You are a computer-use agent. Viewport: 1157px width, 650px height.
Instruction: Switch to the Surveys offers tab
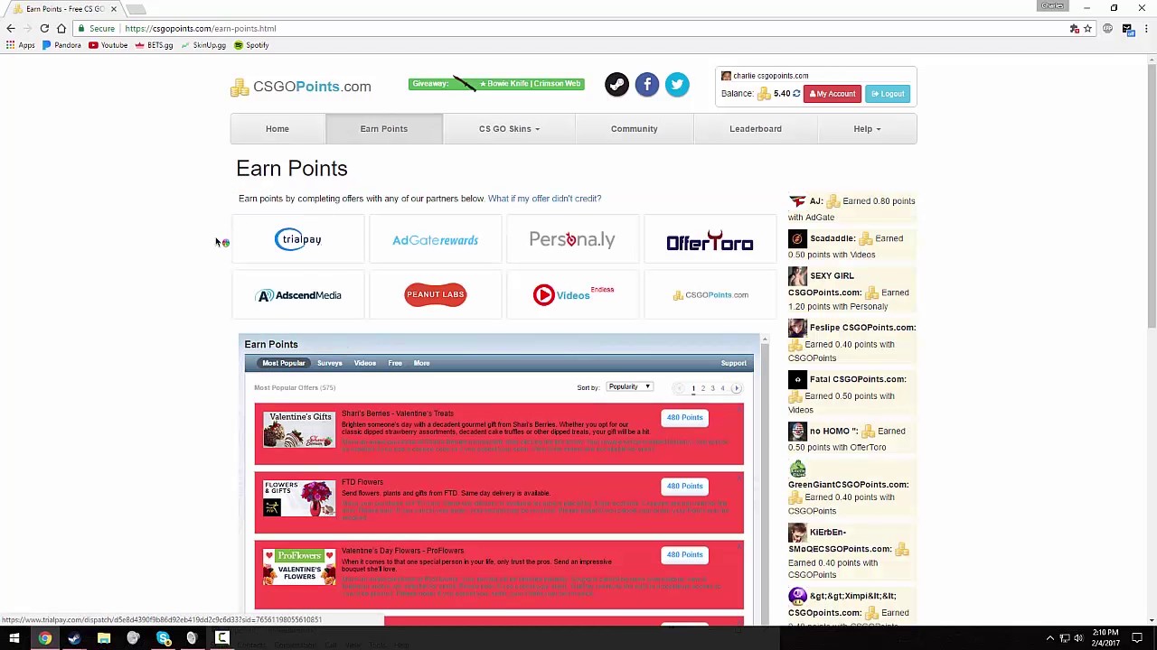click(330, 363)
